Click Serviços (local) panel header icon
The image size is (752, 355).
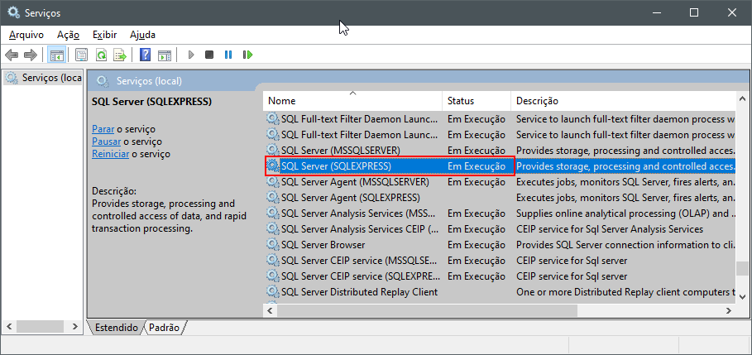[103, 80]
